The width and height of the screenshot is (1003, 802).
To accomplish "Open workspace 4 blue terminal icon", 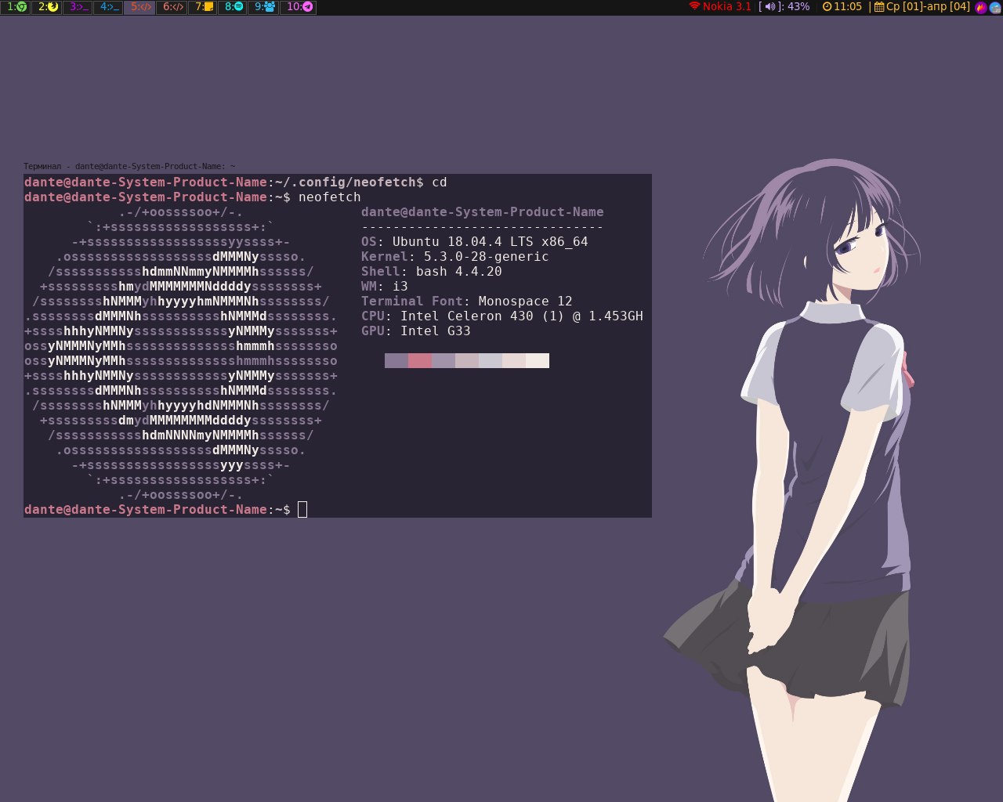I will pos(108,7).
